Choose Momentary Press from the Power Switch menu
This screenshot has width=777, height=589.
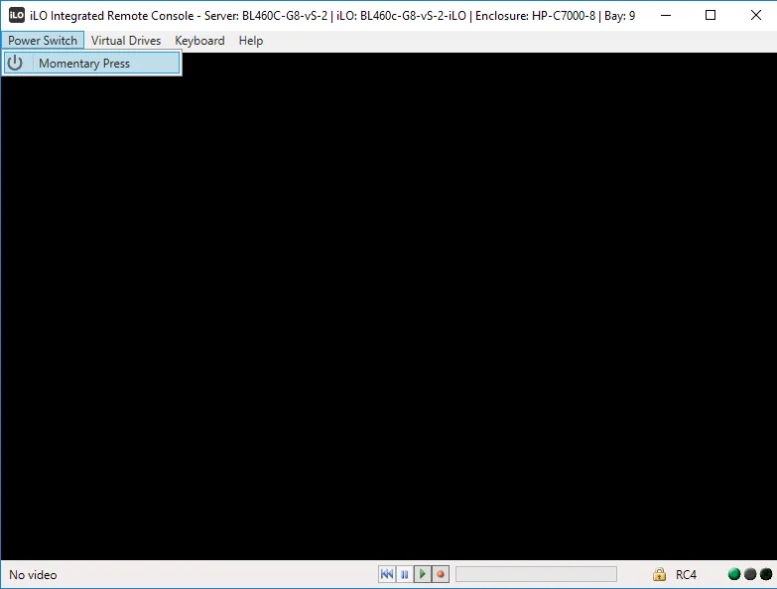point(91,63)
